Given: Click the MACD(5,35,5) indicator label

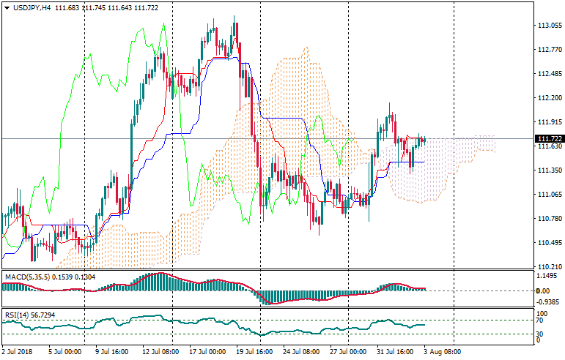Looking at the screenshot, I should tap(27, 277).
